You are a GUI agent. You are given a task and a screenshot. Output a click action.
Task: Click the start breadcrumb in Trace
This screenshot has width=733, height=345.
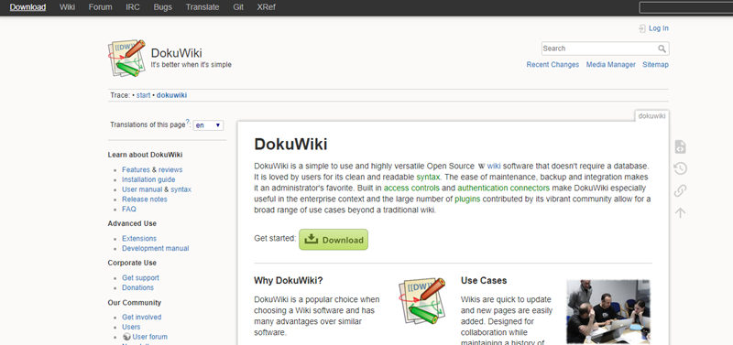(144, 95)
